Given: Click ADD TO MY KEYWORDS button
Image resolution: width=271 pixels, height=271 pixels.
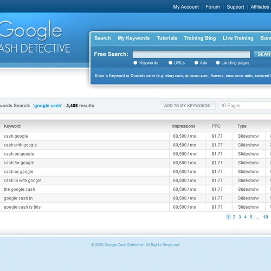Looking at the screenshot, I should tap(187, 106).
